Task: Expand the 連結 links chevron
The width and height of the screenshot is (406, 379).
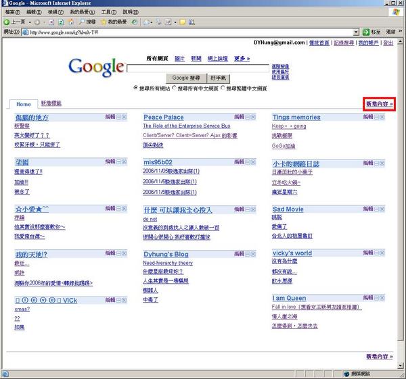Action: (x=400, y=31)
